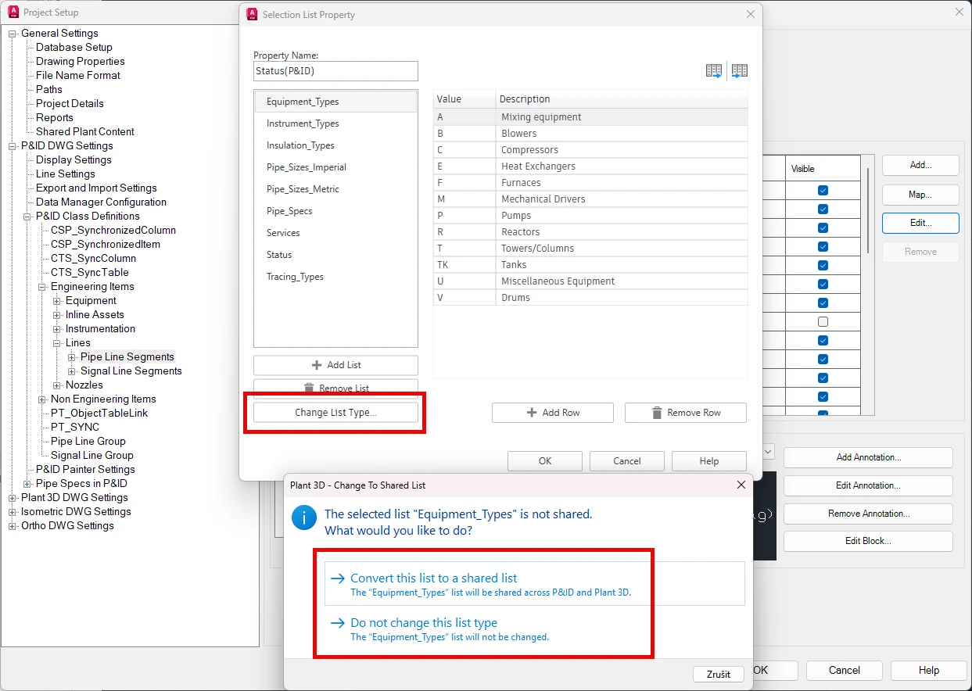Click the plus icon on Add Row
Screen dimensions: 972x691
tap(532, 413)
